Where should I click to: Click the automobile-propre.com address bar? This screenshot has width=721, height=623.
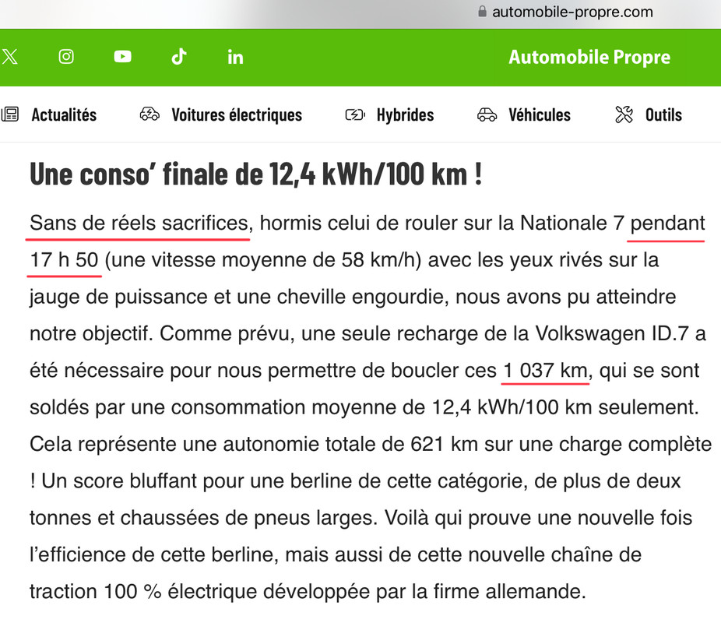pos(572,12)
